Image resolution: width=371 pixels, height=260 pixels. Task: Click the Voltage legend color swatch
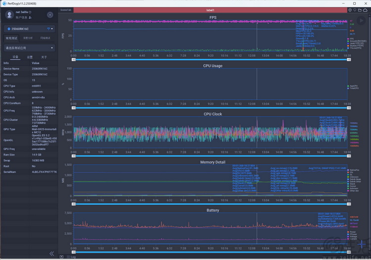348,237
